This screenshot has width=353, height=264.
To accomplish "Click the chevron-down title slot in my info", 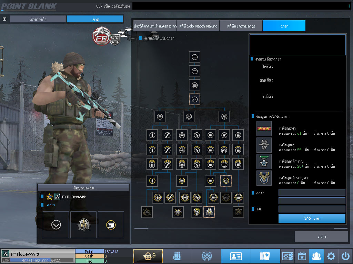I will coord(56,225).
